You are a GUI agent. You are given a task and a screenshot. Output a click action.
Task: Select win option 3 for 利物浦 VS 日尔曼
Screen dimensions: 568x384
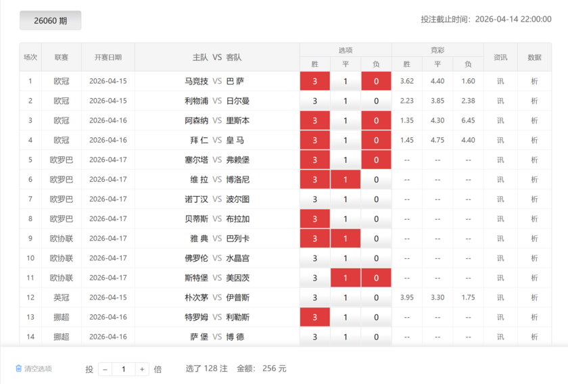(x=315, y=101)
